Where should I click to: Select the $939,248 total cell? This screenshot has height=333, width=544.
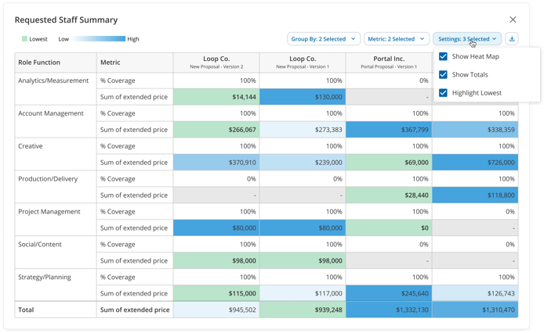[302, 310]
